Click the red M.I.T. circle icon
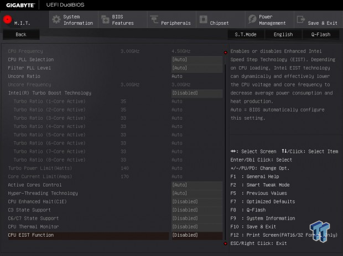Screen dimensions: 343x256 7,19
